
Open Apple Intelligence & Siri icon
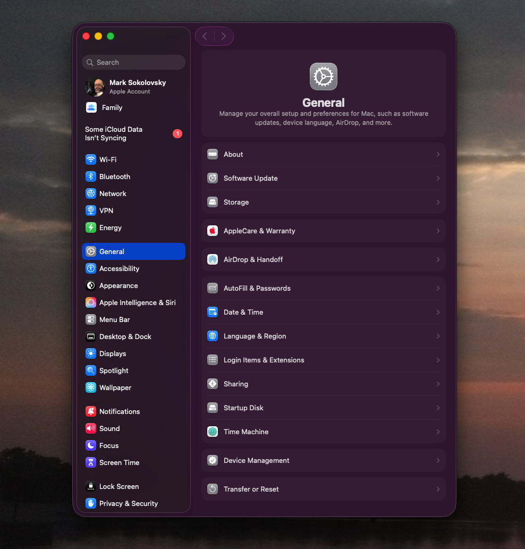(91, 302)
